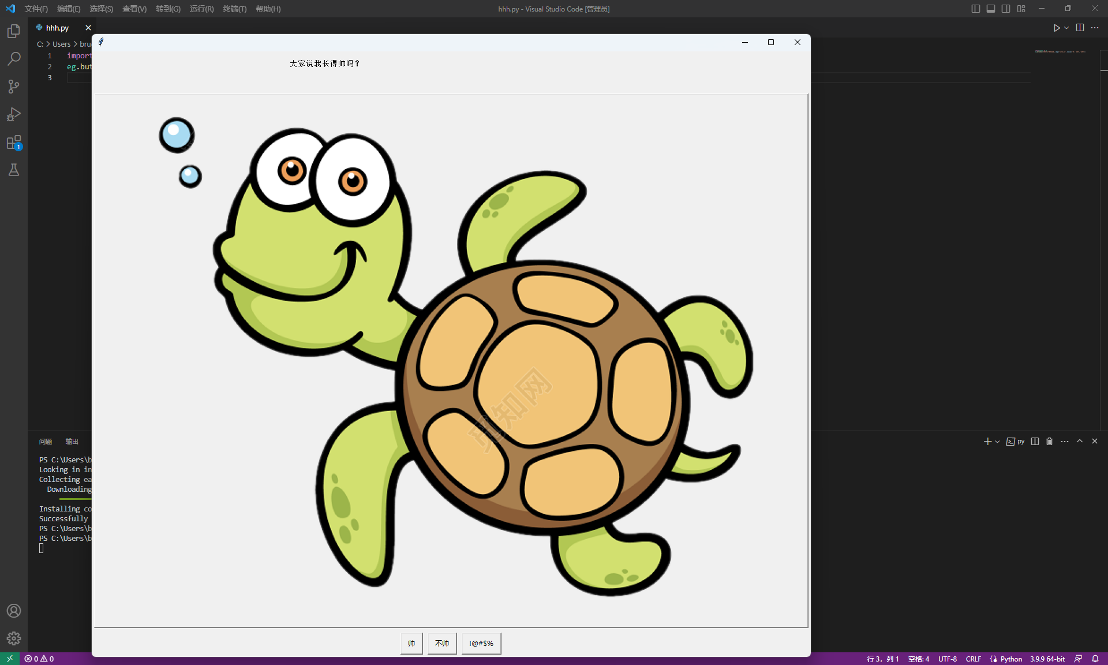The height and width of the screenshot is (665, 1108).
Task: Create a new terminal with plus icon
Action: point(987,442)
